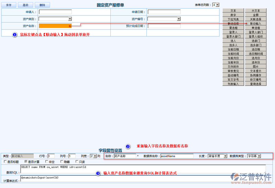Click into the 查询SQL text area

pyautogui.click(x=143, y=169)
